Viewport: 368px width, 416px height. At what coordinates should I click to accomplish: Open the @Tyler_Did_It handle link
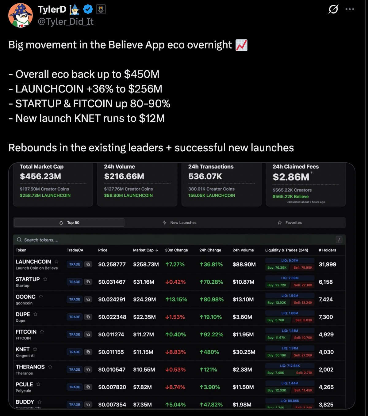click(66, 22)
